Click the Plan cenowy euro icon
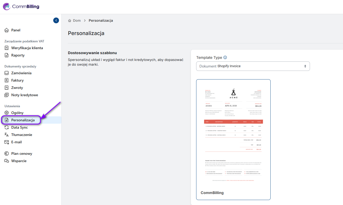 (7, 153)
